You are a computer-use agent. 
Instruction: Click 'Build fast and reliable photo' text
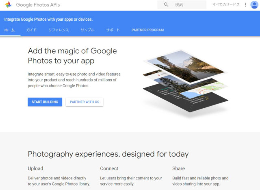click(x=200, y=181)
